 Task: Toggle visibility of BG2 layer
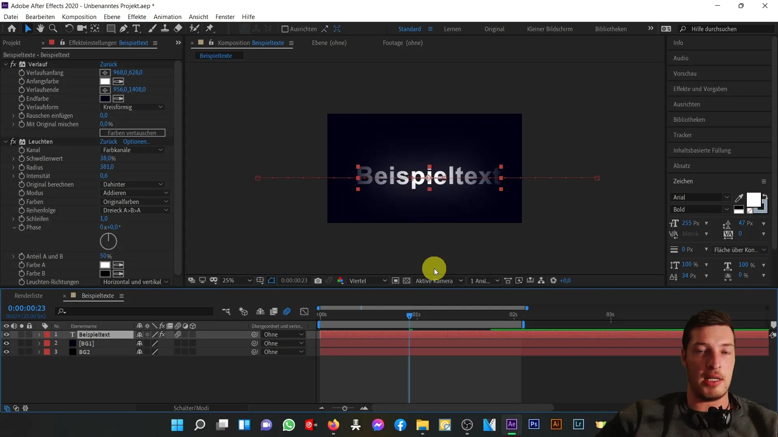point(6,352)
